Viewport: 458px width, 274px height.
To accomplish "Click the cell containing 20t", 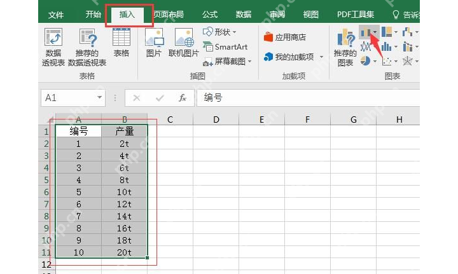I will click(125, 252).
